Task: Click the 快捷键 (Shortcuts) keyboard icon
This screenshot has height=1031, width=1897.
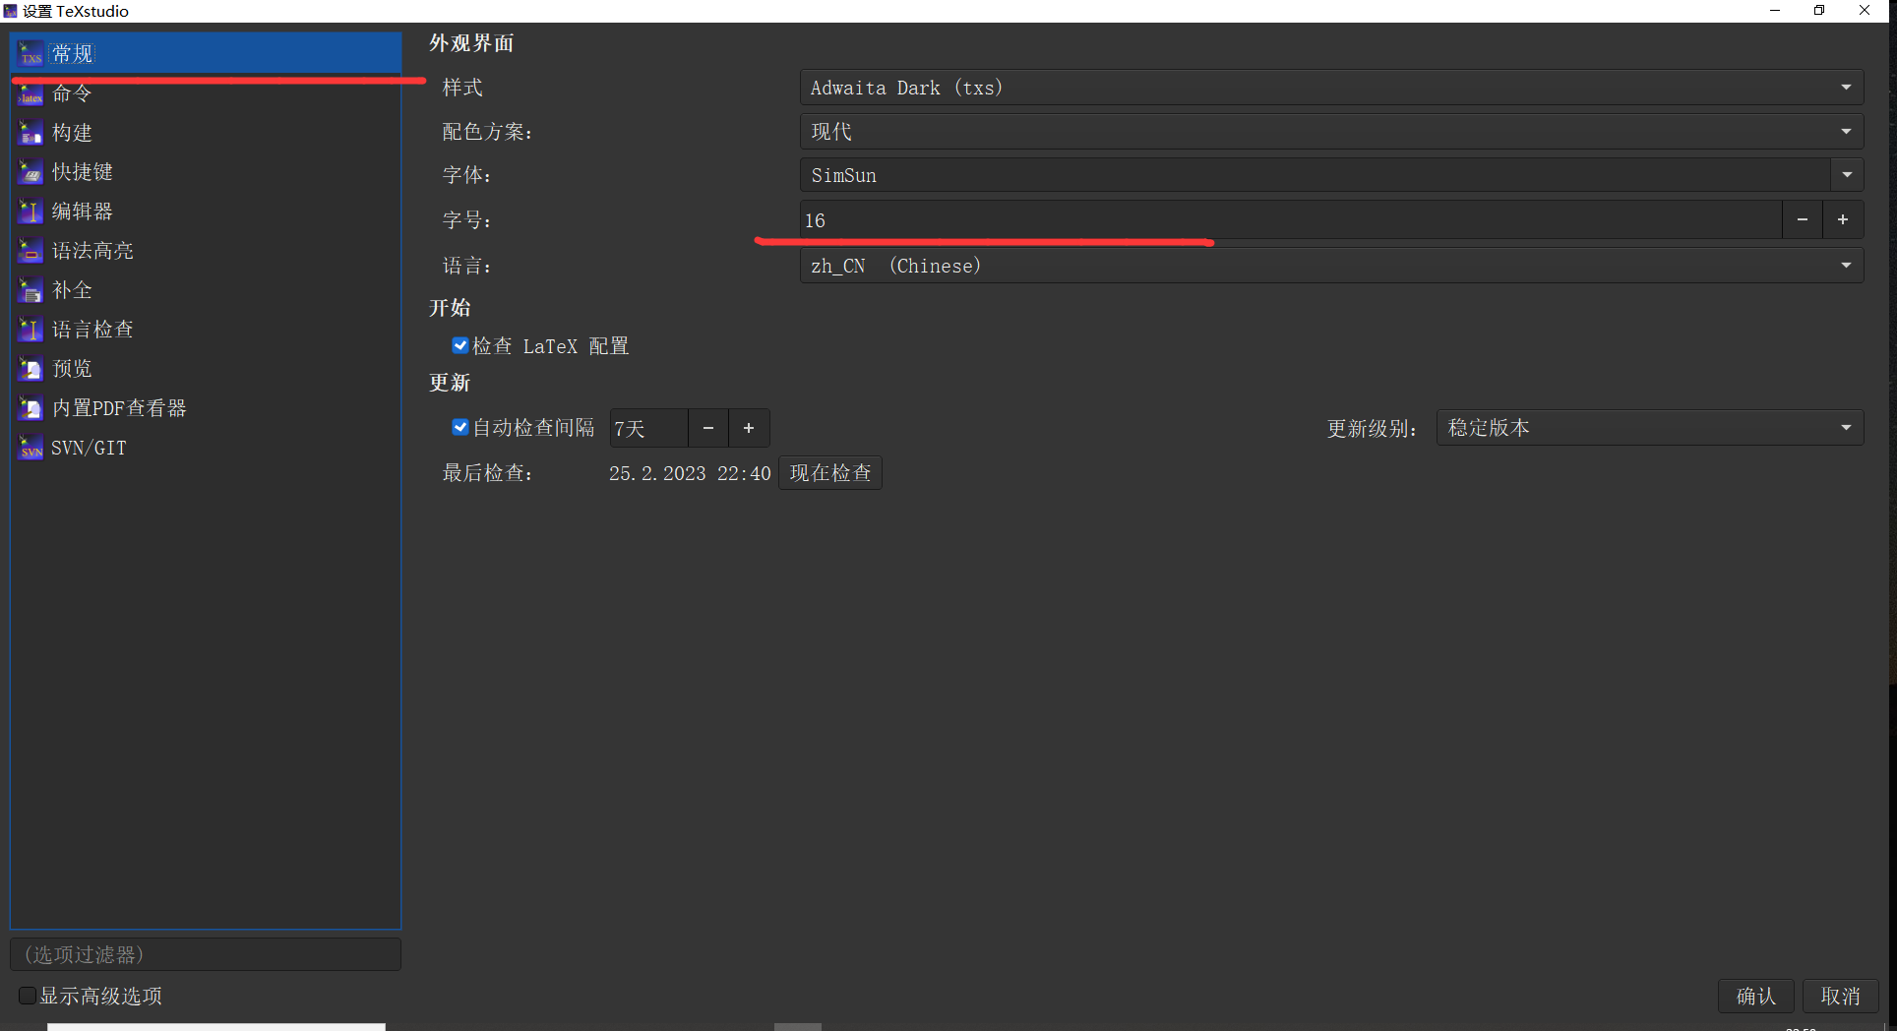Action: pyautogui.click(x=31, y=172)
